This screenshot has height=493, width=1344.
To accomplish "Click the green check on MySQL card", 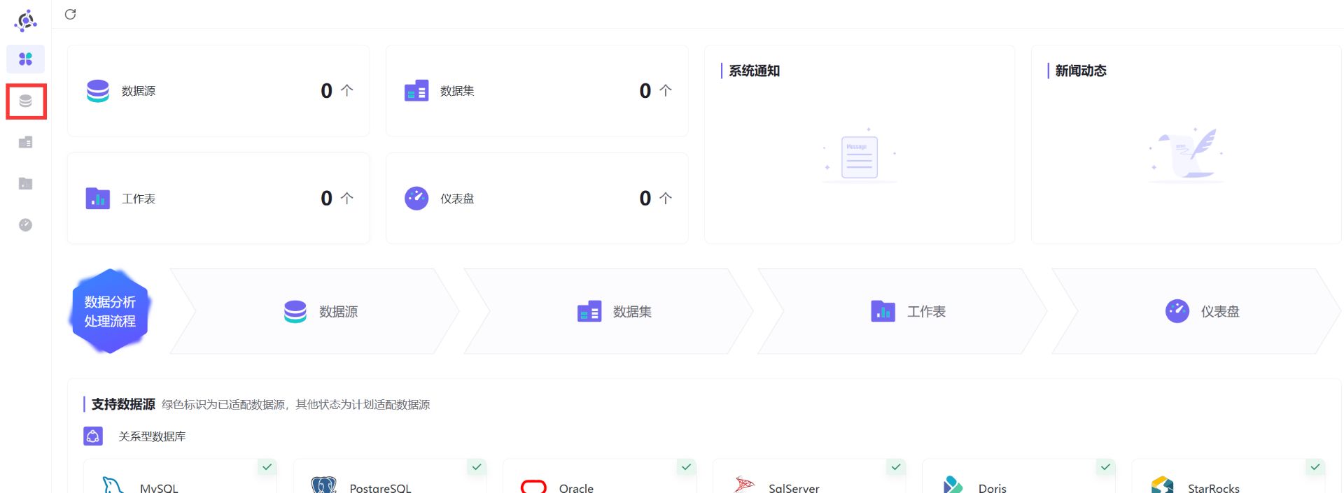I will (x=267, y=467).
